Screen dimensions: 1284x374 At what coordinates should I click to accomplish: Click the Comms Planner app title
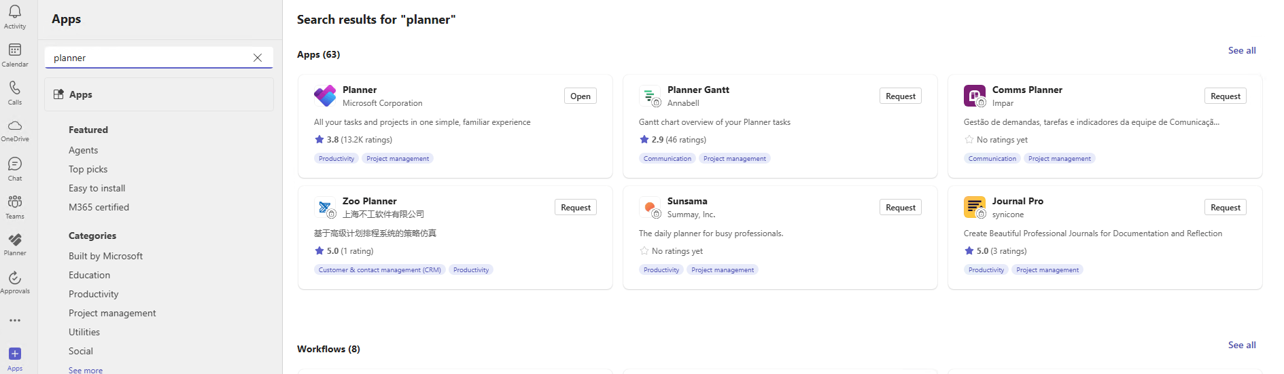point(1027,90)
